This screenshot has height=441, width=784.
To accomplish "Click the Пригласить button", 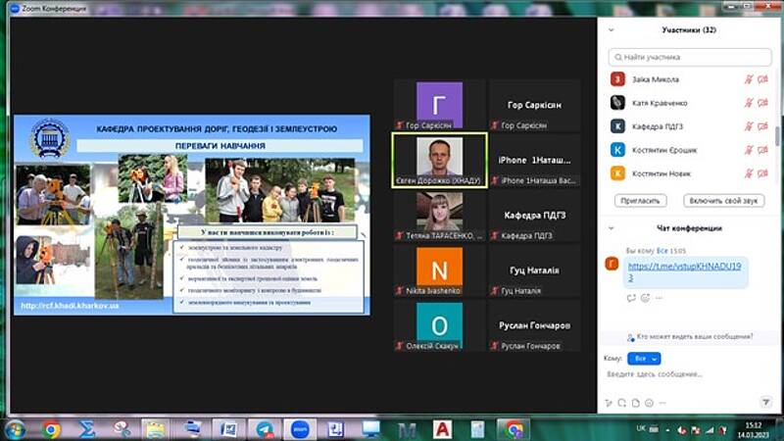I will pos(642,200).
